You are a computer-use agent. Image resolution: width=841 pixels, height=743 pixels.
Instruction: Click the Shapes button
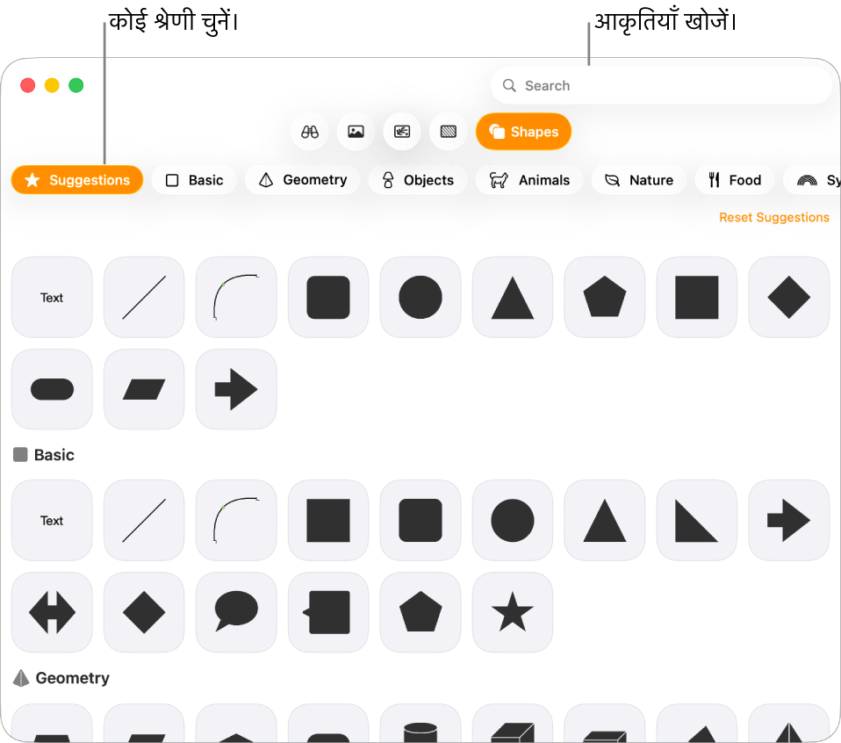(523, 132)
